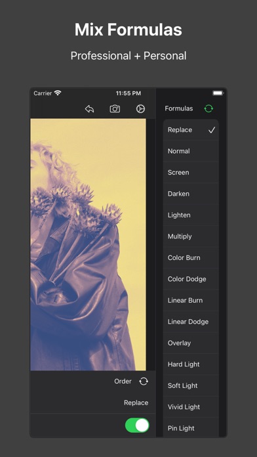Select the Color Dodge formula
The width and height of the screenshot is (257, 457).
pos(191,279)
